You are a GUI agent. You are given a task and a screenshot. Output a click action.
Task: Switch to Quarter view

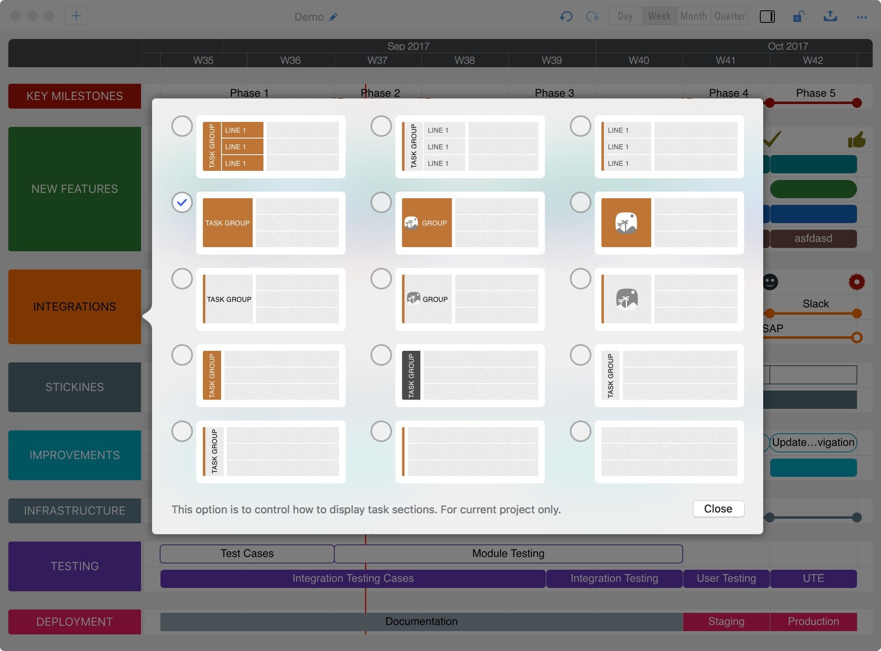[x=730, y=16]
